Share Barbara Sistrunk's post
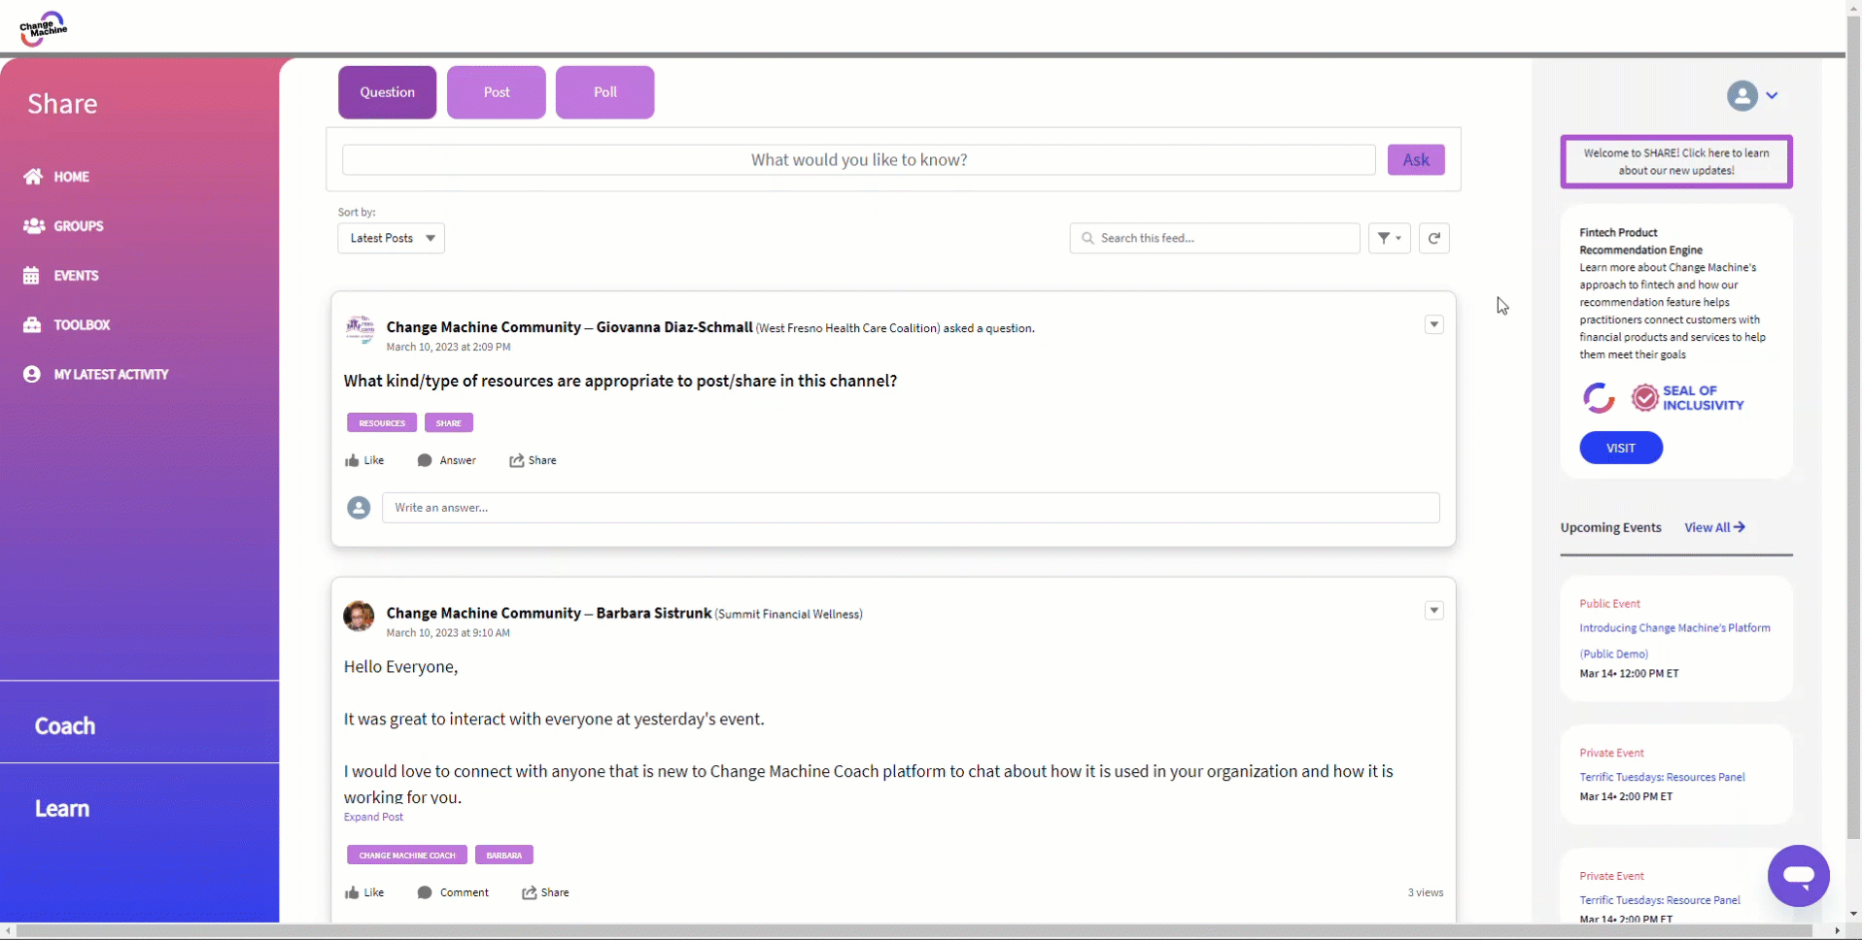 (x=545, y=892)
